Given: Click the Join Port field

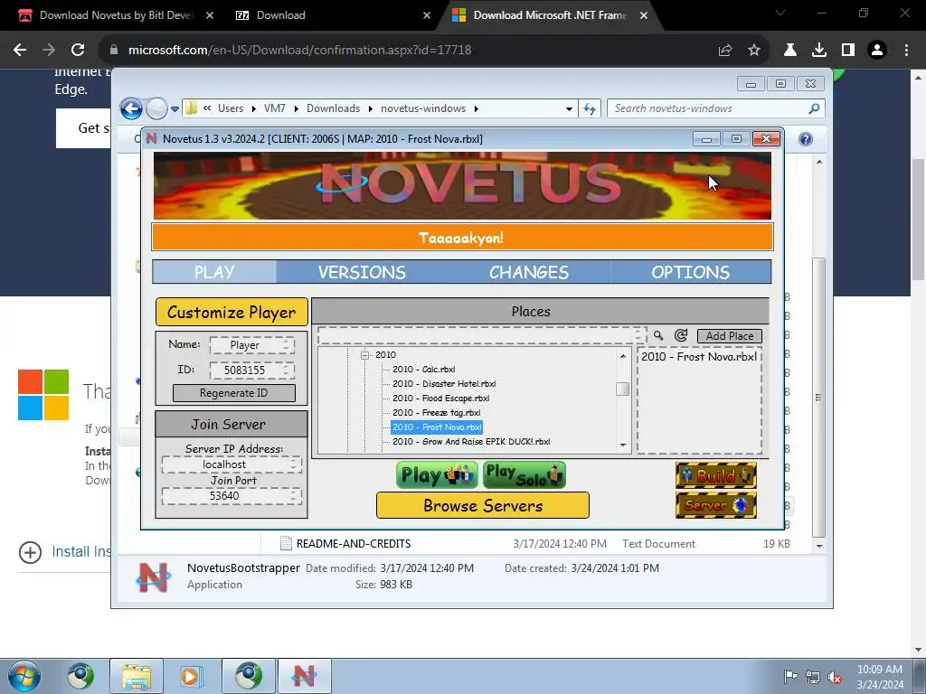Looking at the screenshot, I should point(231,496).
